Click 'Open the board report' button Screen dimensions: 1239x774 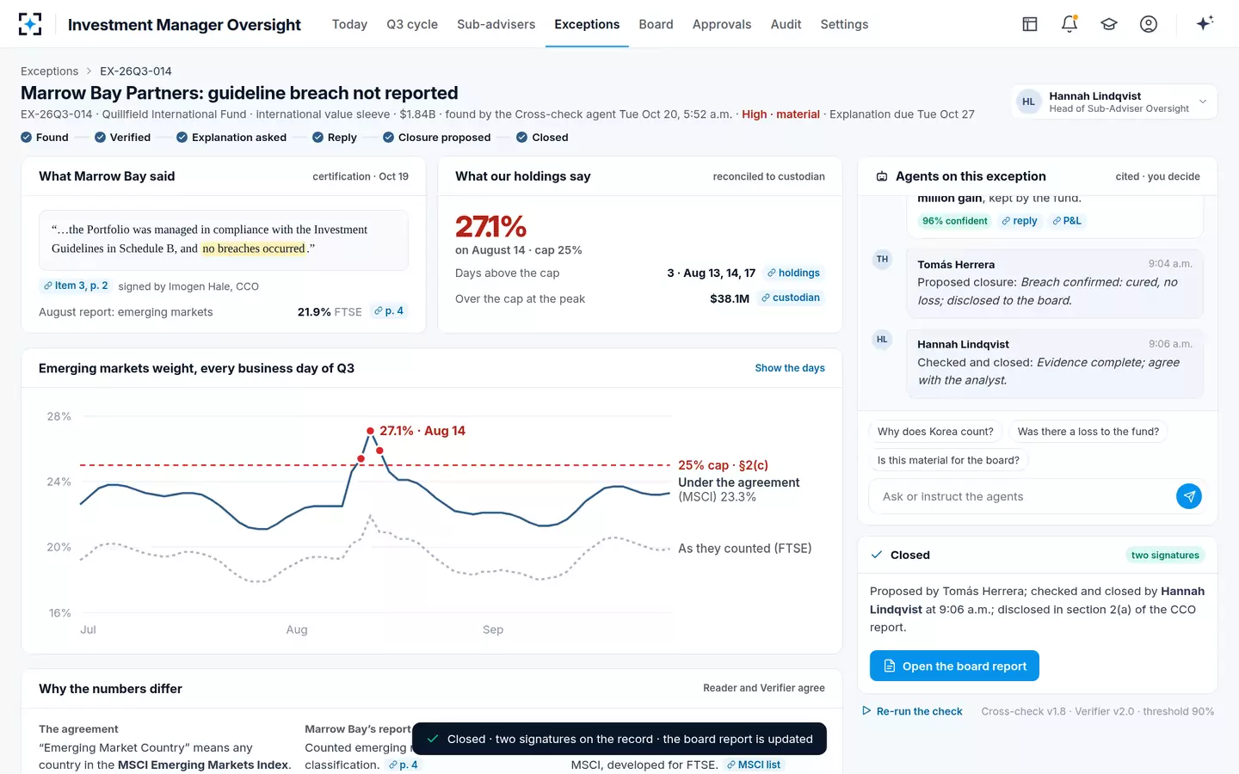click(954, 666)
